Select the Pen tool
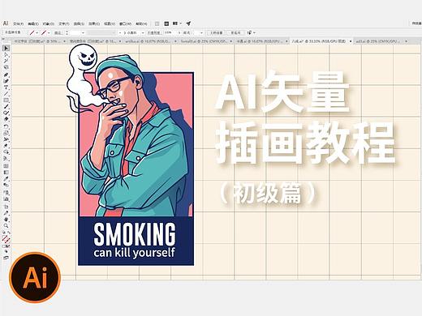The image size is (422, 316). [6, 75]
